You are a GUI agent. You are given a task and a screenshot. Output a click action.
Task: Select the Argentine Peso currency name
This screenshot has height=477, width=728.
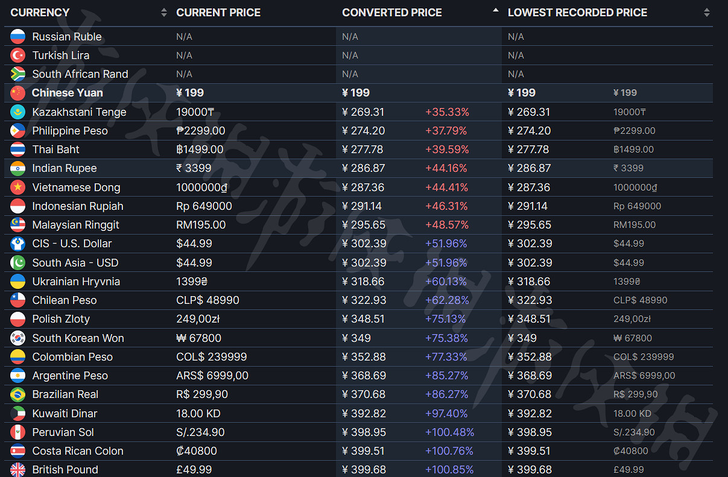coord(70,376)
